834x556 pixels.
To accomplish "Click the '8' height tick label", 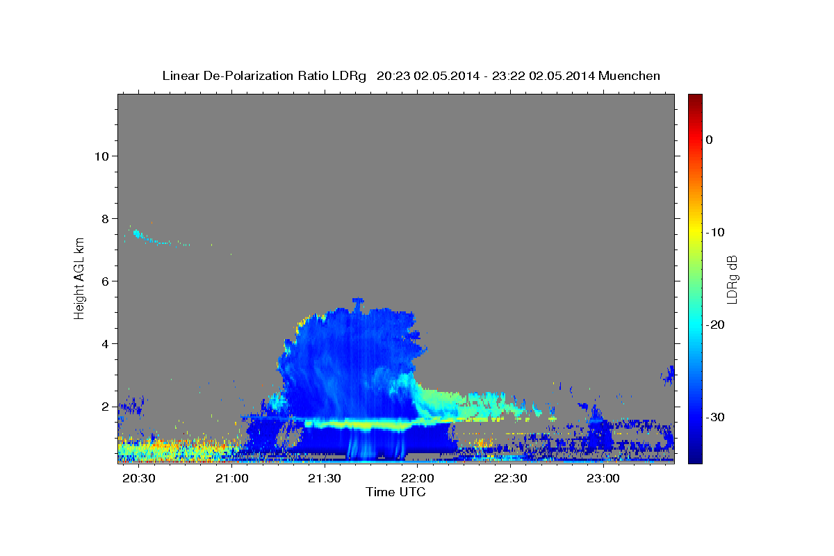I will coord(106,219).
